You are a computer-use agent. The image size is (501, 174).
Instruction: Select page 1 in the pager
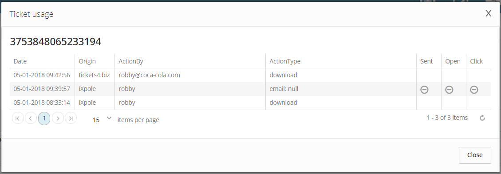[x=44, y=119]
